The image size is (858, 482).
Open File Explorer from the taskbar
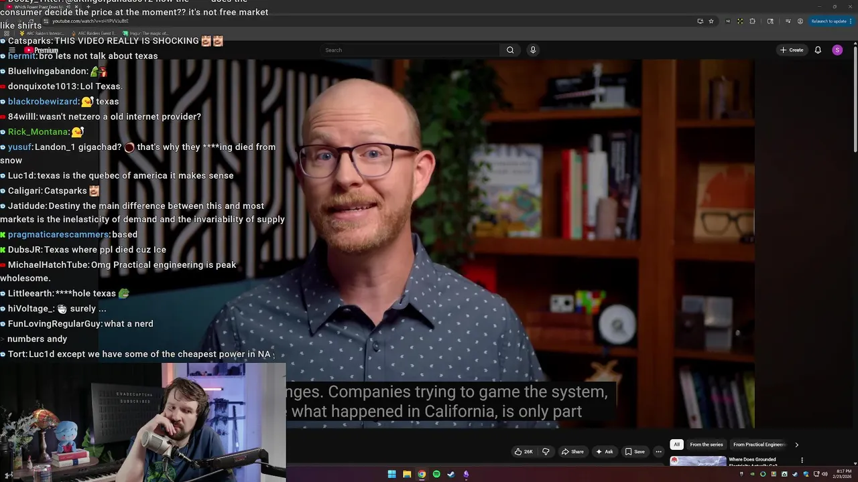(x=407, y=474)
